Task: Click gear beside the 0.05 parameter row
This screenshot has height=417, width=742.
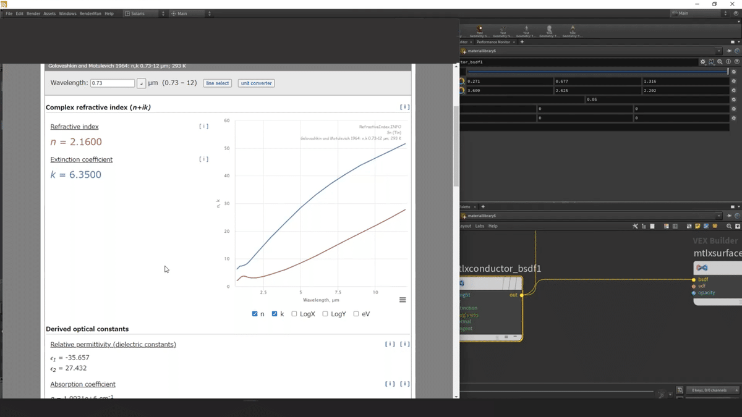Action: click(x=734, y=99)
